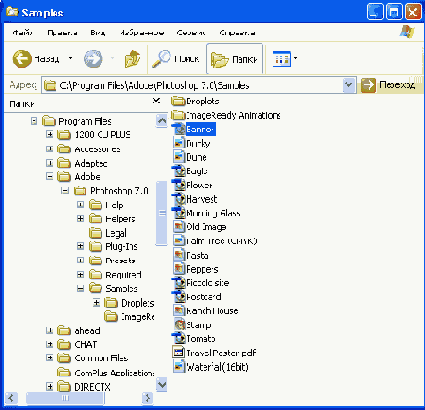Click the Go (Переход) button
This screenshot has width=425, height=410.
coord(389,85)
